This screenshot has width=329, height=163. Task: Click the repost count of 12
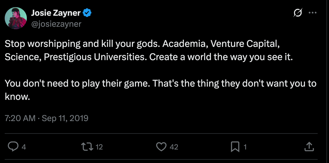pos(99,147)
